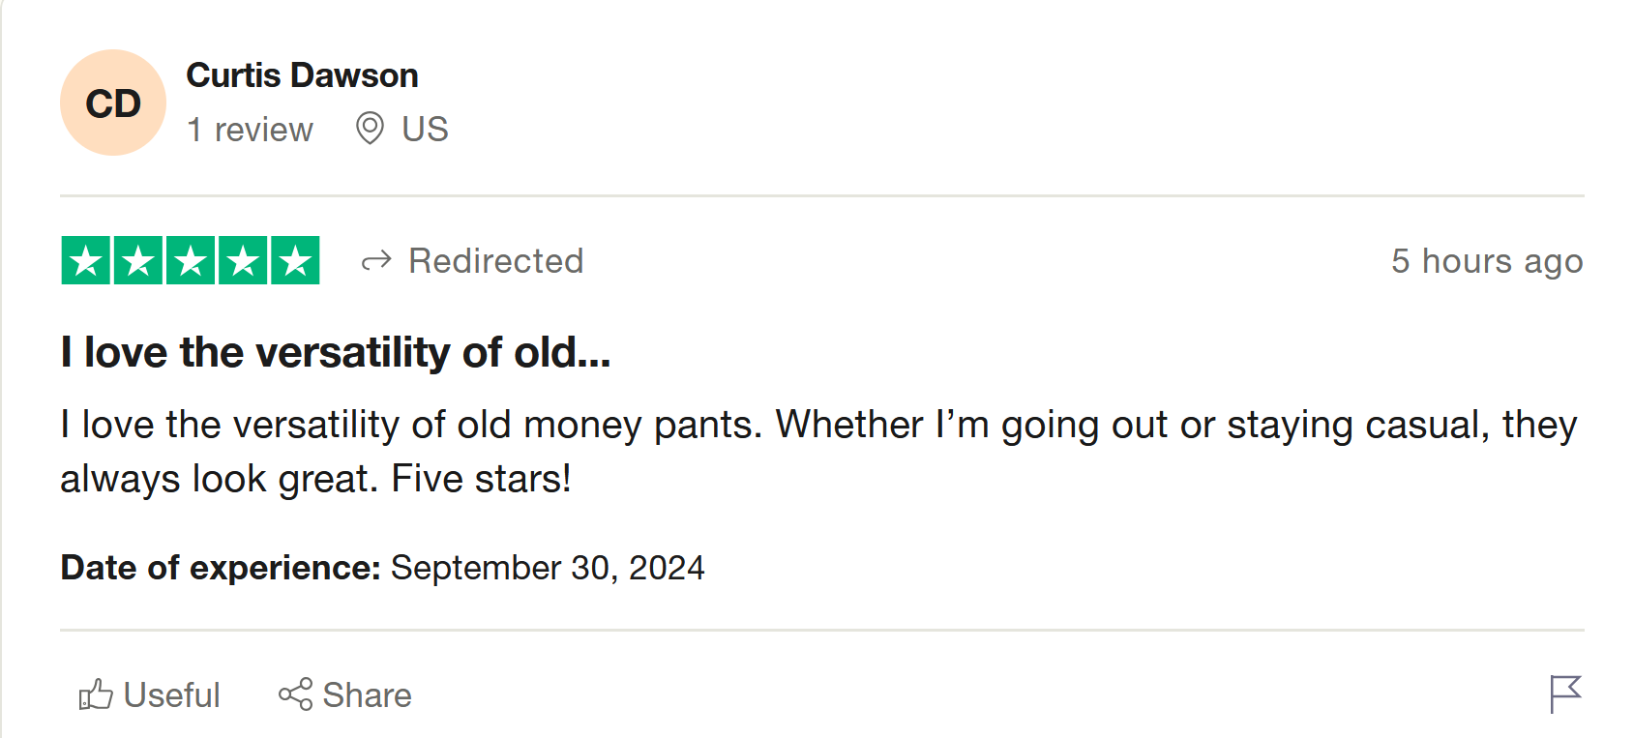The width and height of the screenshot is (1634, 738).
Task: Click the fifth green rating star
Action: point(295,261)
